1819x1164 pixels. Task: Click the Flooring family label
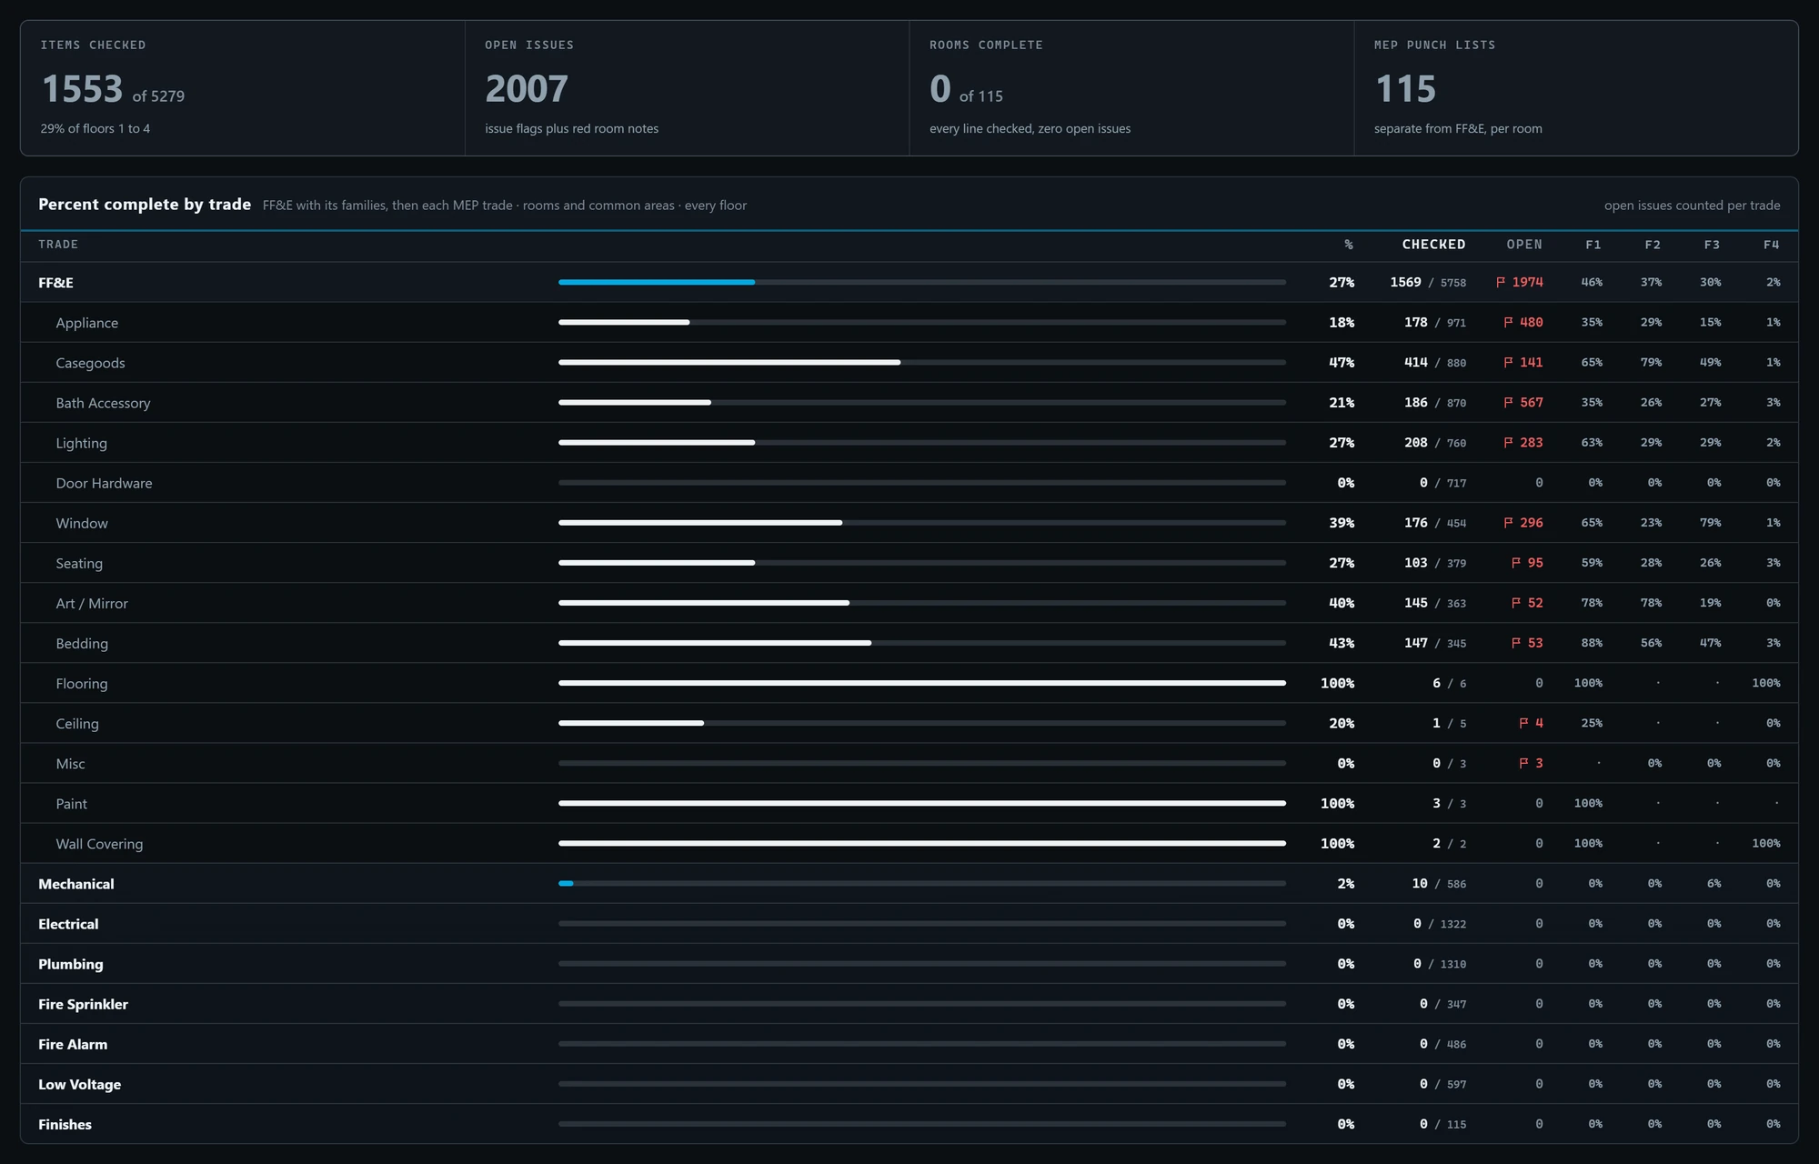[82, 684]
